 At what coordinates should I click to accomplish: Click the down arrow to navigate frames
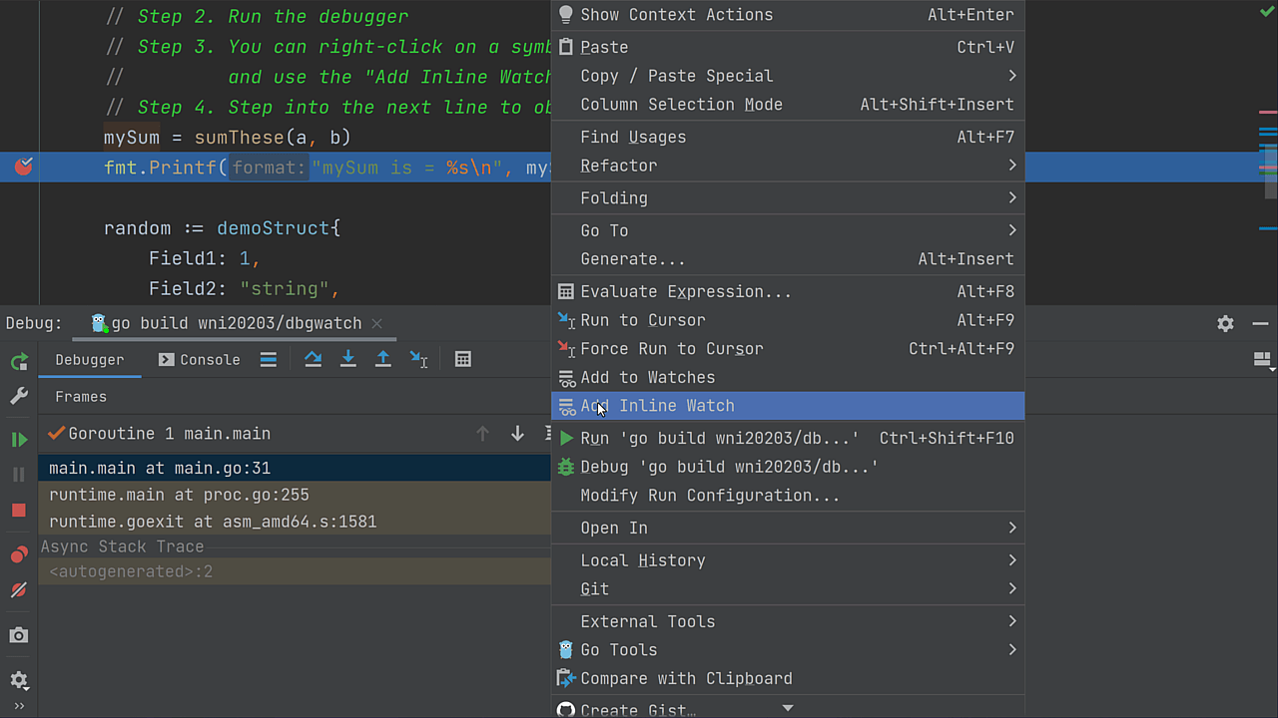[x=516, y=433]
